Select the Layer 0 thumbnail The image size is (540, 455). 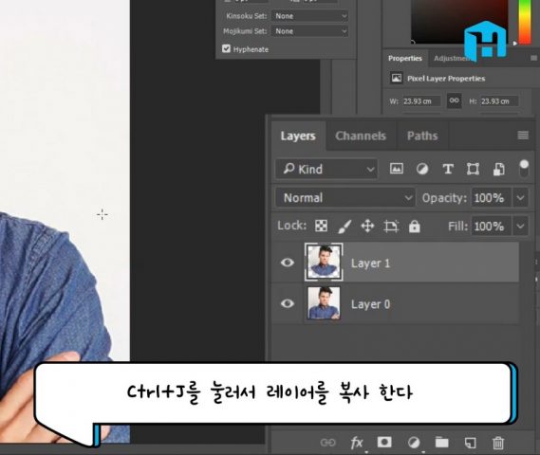(x=324, y=303)
